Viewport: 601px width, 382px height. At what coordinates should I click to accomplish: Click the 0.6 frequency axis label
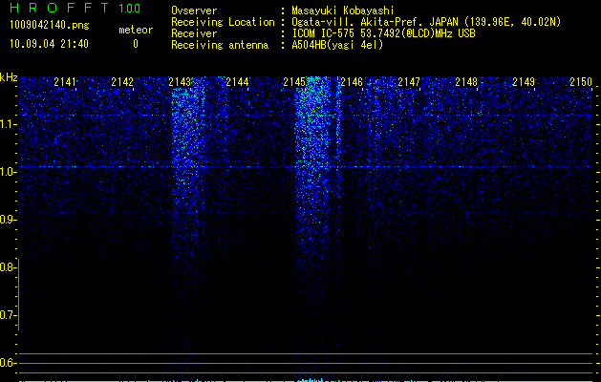pyautogui.click(x=8, y=363)
